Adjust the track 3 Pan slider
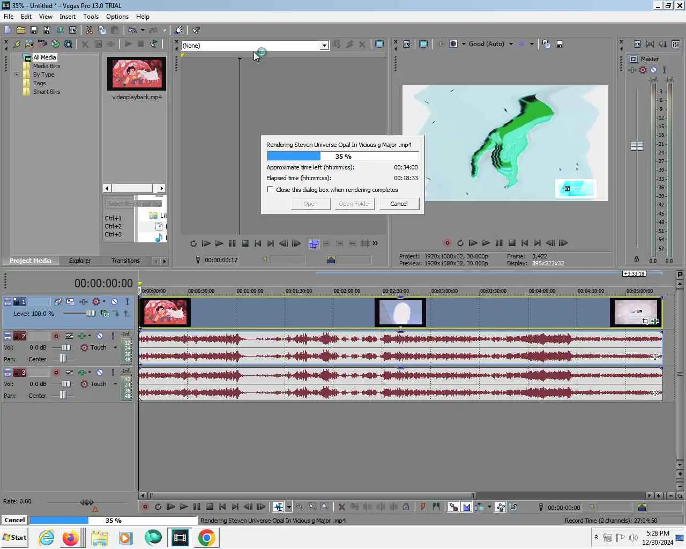This screenshot has width=686, height=549. click(63, 395)
